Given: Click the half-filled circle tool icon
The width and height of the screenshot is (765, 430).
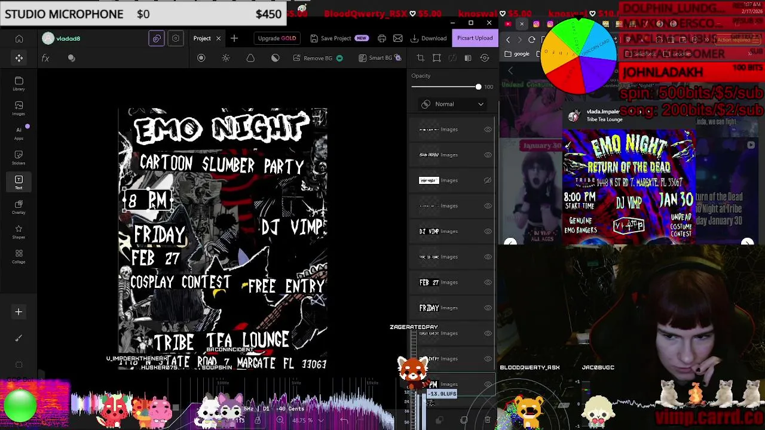Looking at the screenshot, I should tap(276, 58).
